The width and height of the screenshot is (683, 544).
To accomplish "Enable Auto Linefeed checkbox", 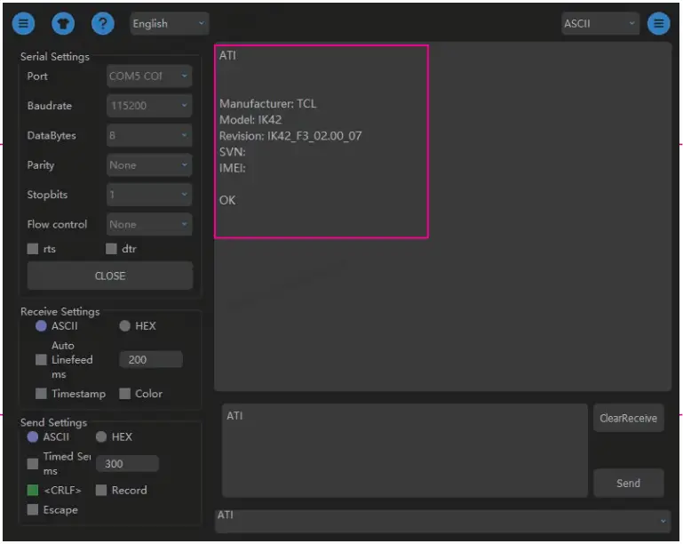I will click(x=41, y=360).
